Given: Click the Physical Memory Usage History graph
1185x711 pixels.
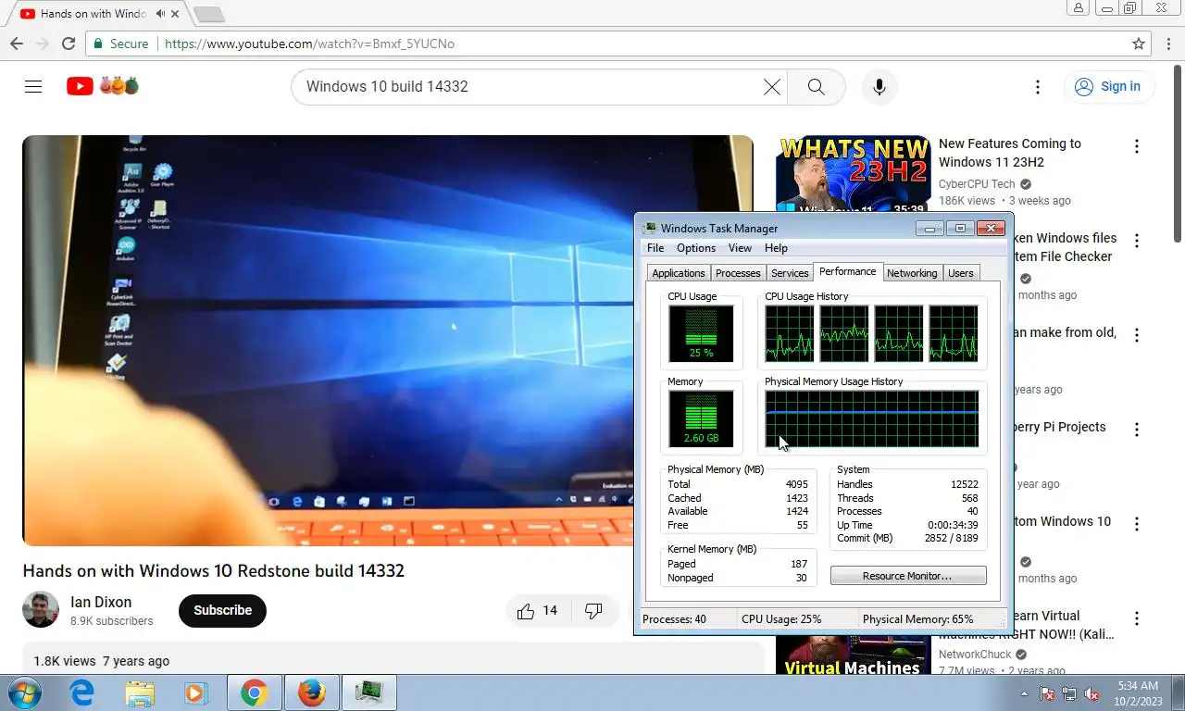Looking at the screenshot, I should (x=871, y=418).
